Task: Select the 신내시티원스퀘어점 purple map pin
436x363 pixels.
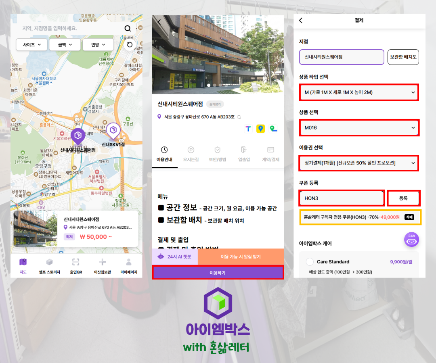Action: click(78, 136)
